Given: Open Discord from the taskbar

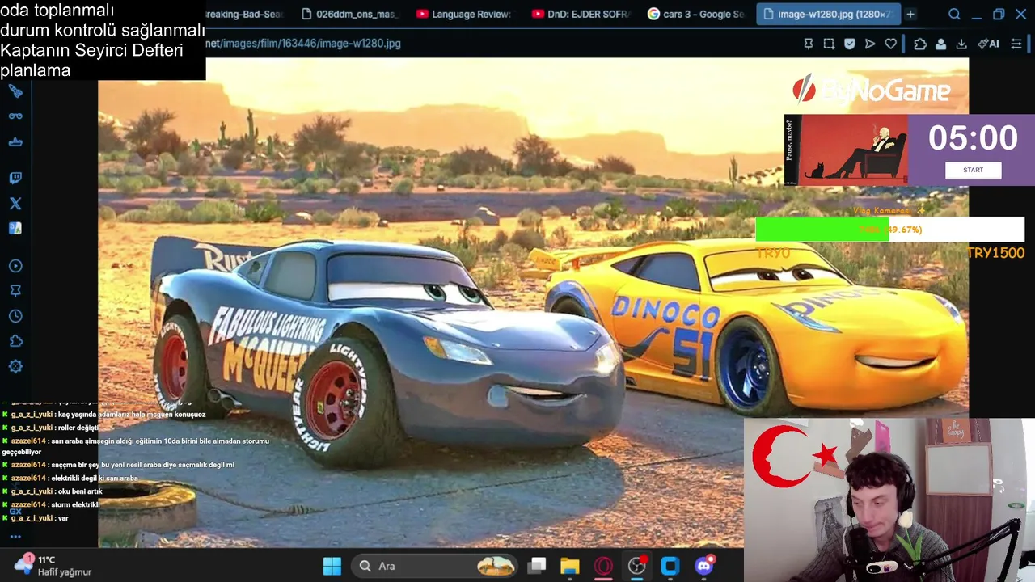Looking at the screenshot, I should point(704,566).
